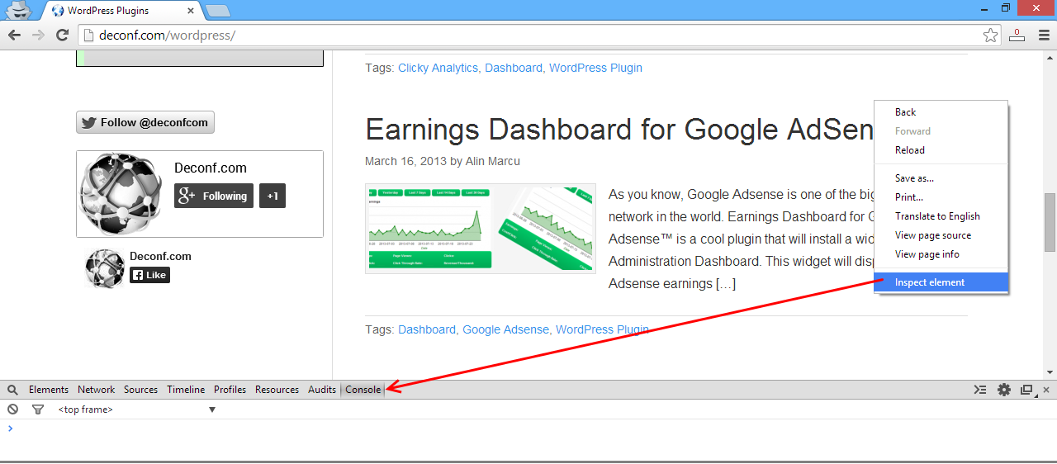Click the extension icon showing 0

pos(1017,35)
